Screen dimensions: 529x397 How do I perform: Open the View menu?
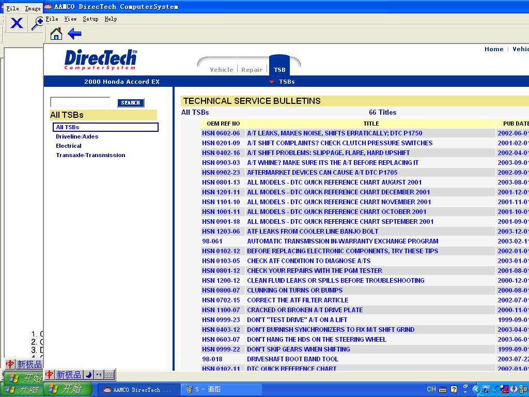click(x=70, y=19)
